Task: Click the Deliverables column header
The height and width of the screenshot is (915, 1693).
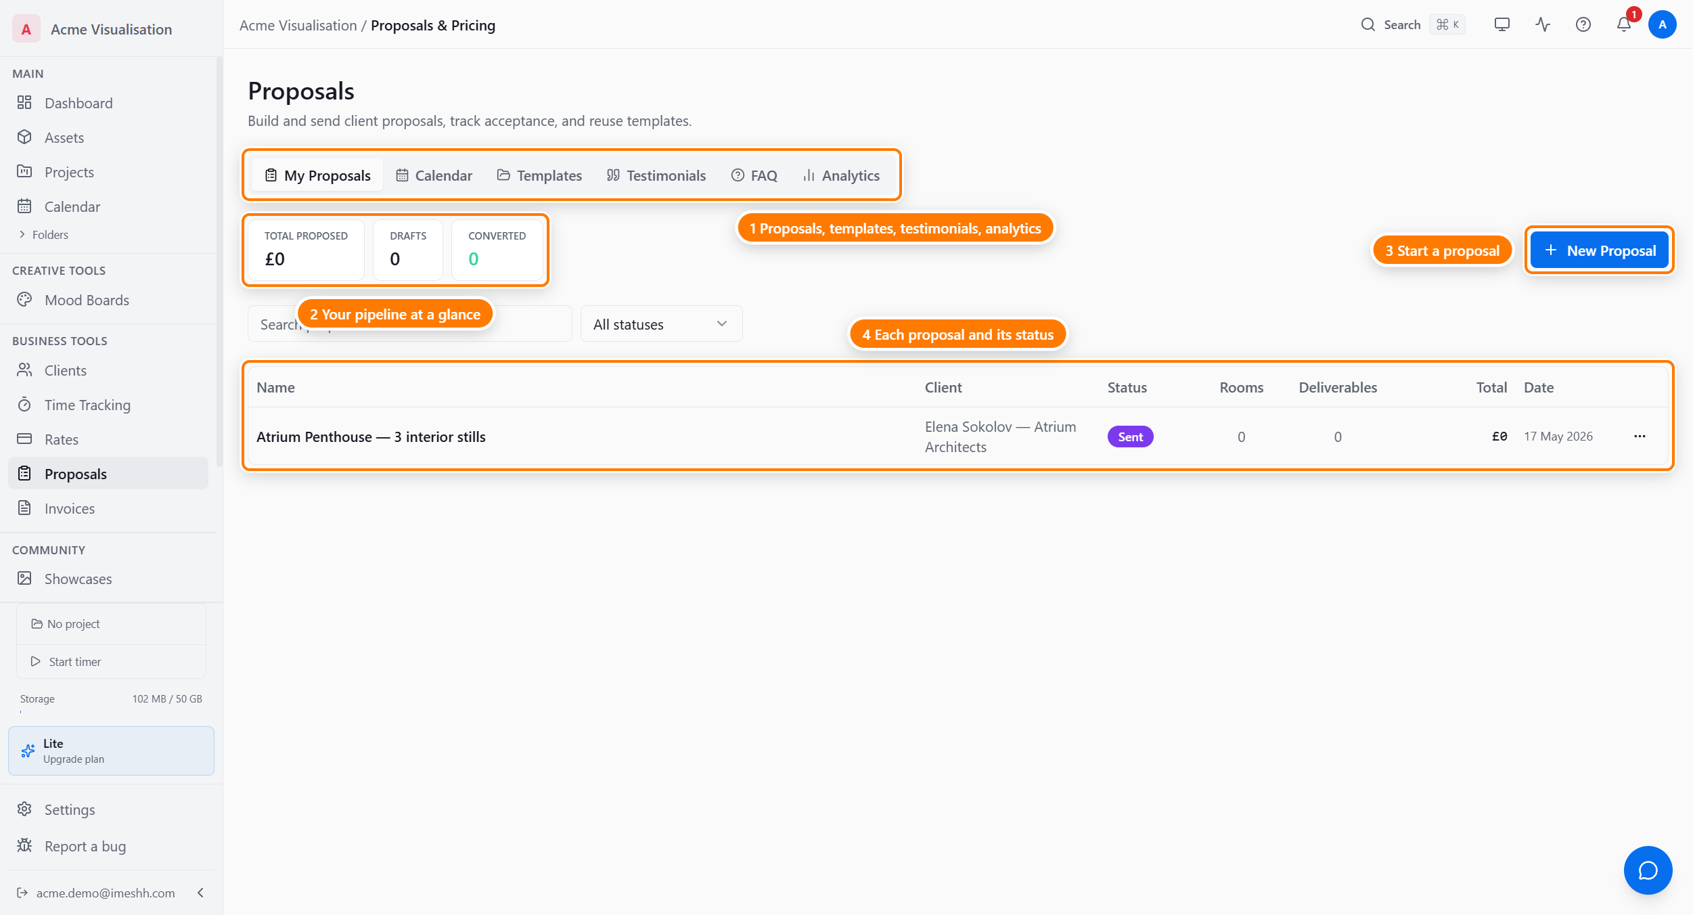Action: (1338, 387)
